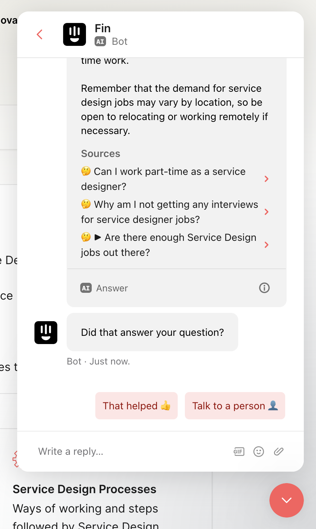The width and height of the screenshot is (316, 529).
Task: Expand the enough Service Design jobs source
Action: [x=267, y=245]
